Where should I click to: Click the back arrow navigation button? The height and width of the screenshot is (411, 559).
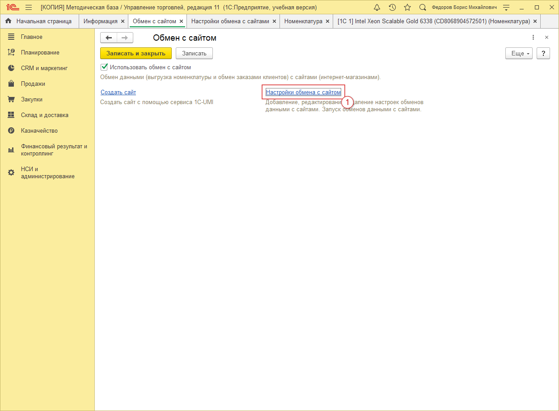point(109,38)
